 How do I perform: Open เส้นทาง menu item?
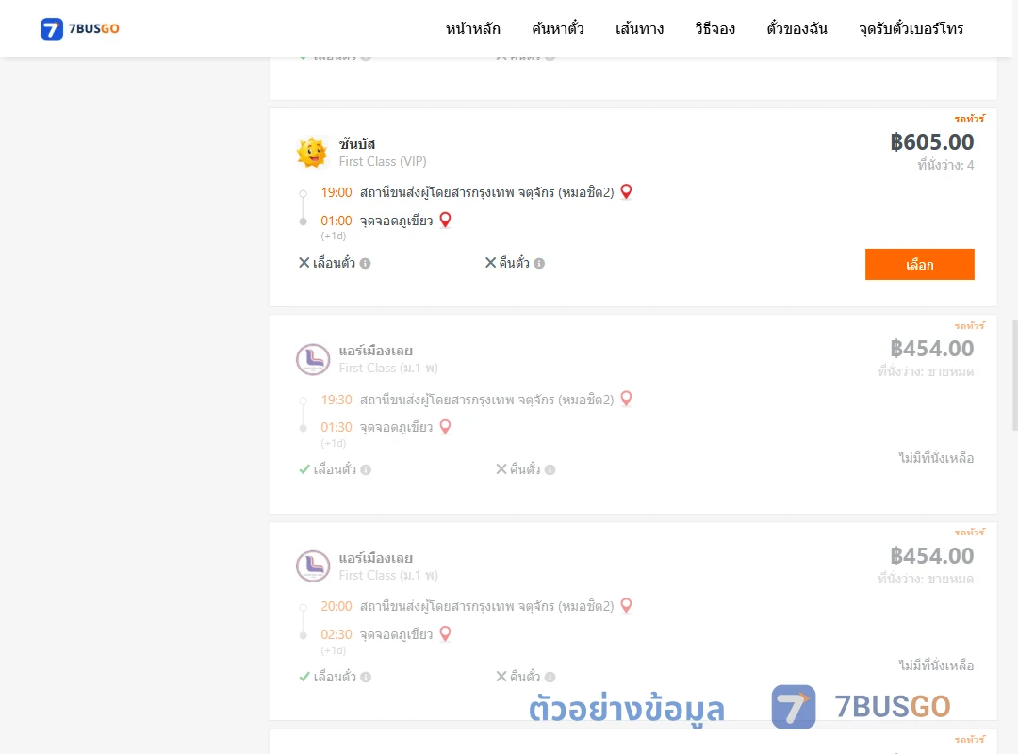(x=639, y=28)
